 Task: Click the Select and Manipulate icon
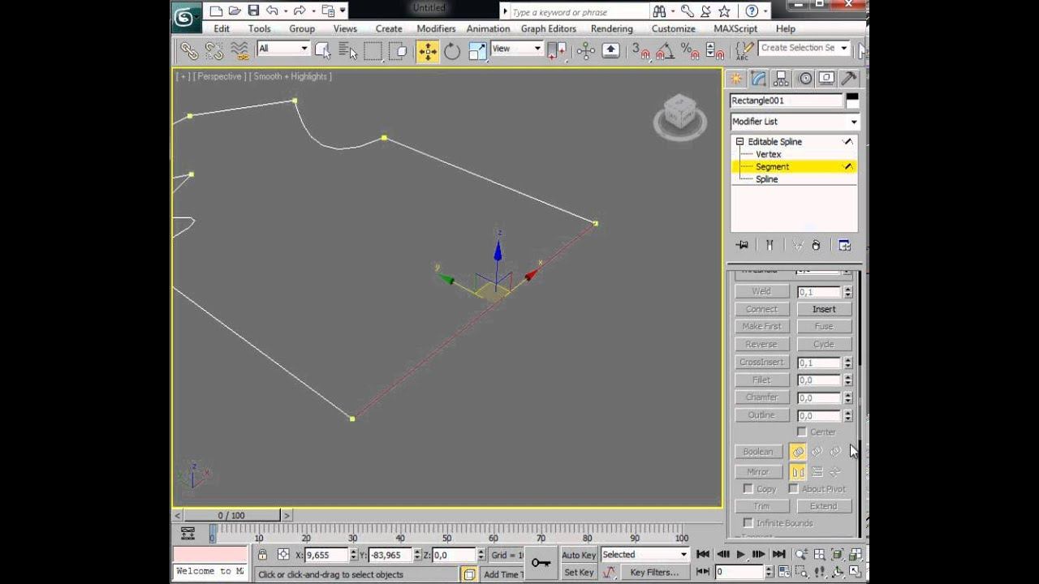(586, 51)
